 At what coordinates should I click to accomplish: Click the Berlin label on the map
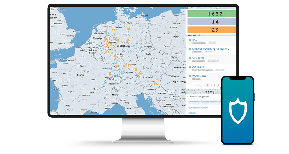[x=146, y=33]
